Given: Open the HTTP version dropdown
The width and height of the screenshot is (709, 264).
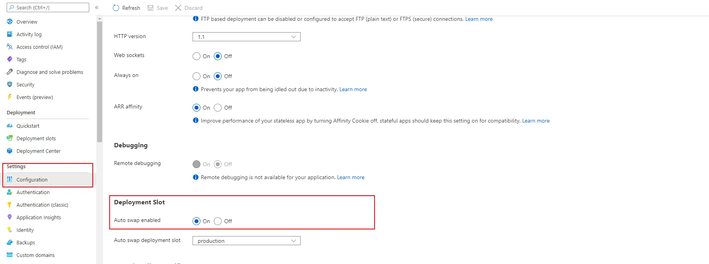Looking at the screenshot, I should (246, 37).
